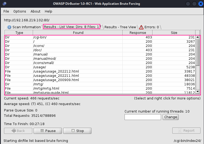Select the Results - List View tab

pyautogui.click(x=72, y=27)
